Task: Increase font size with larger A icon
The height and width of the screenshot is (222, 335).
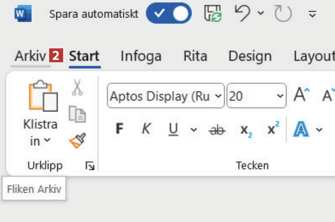Action: pyautogui.click(x=301, y=96)
